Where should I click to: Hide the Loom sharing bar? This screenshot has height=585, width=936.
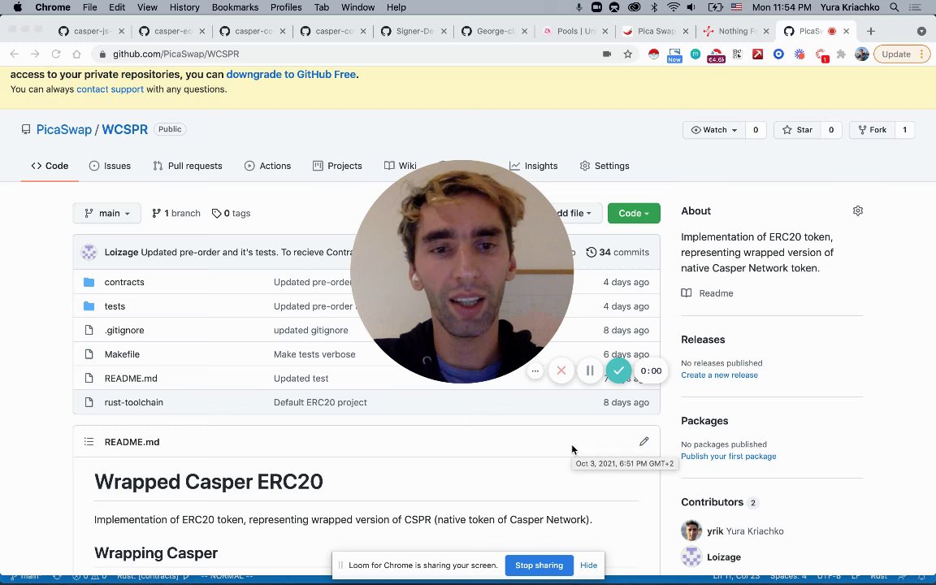[x=588, y=565]
